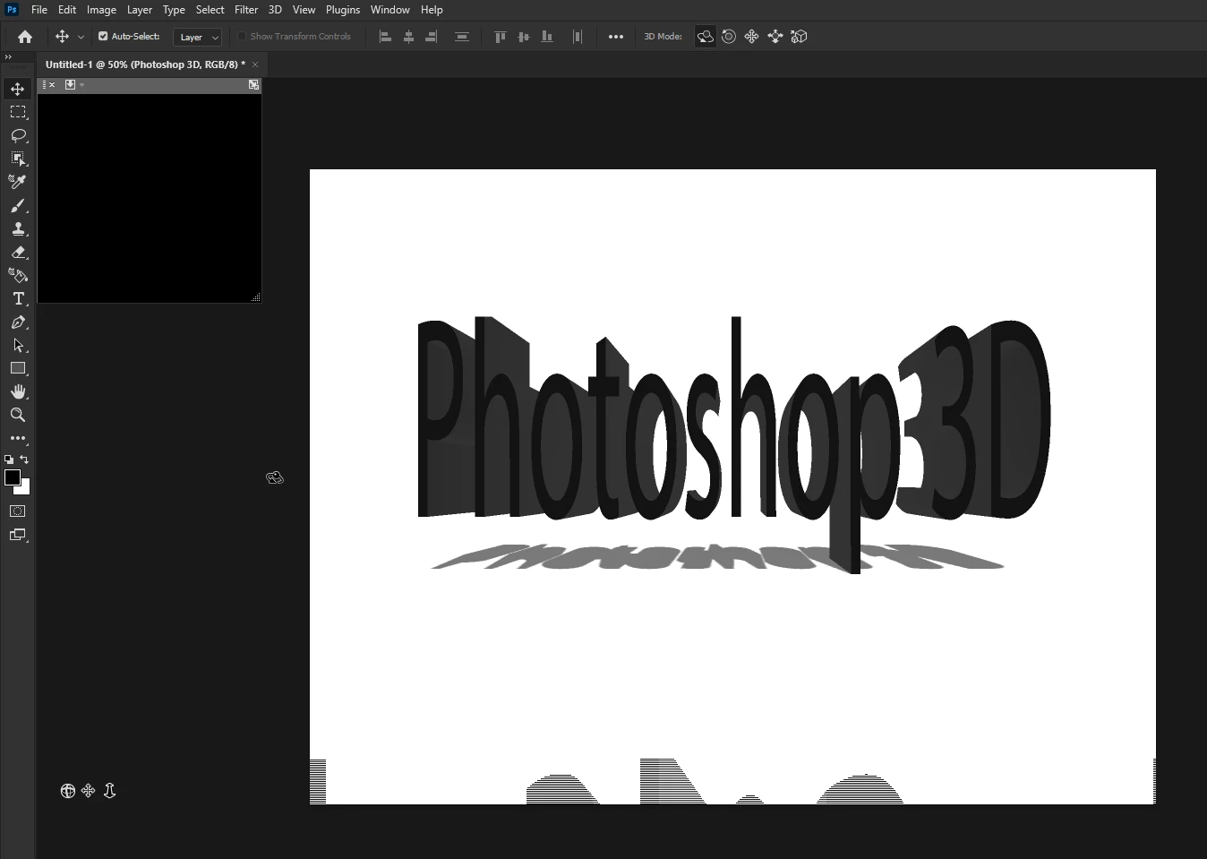Swap main and secondary 3D views
The height and width of the screenshot is (859, 1207).
tap(253, 85)
